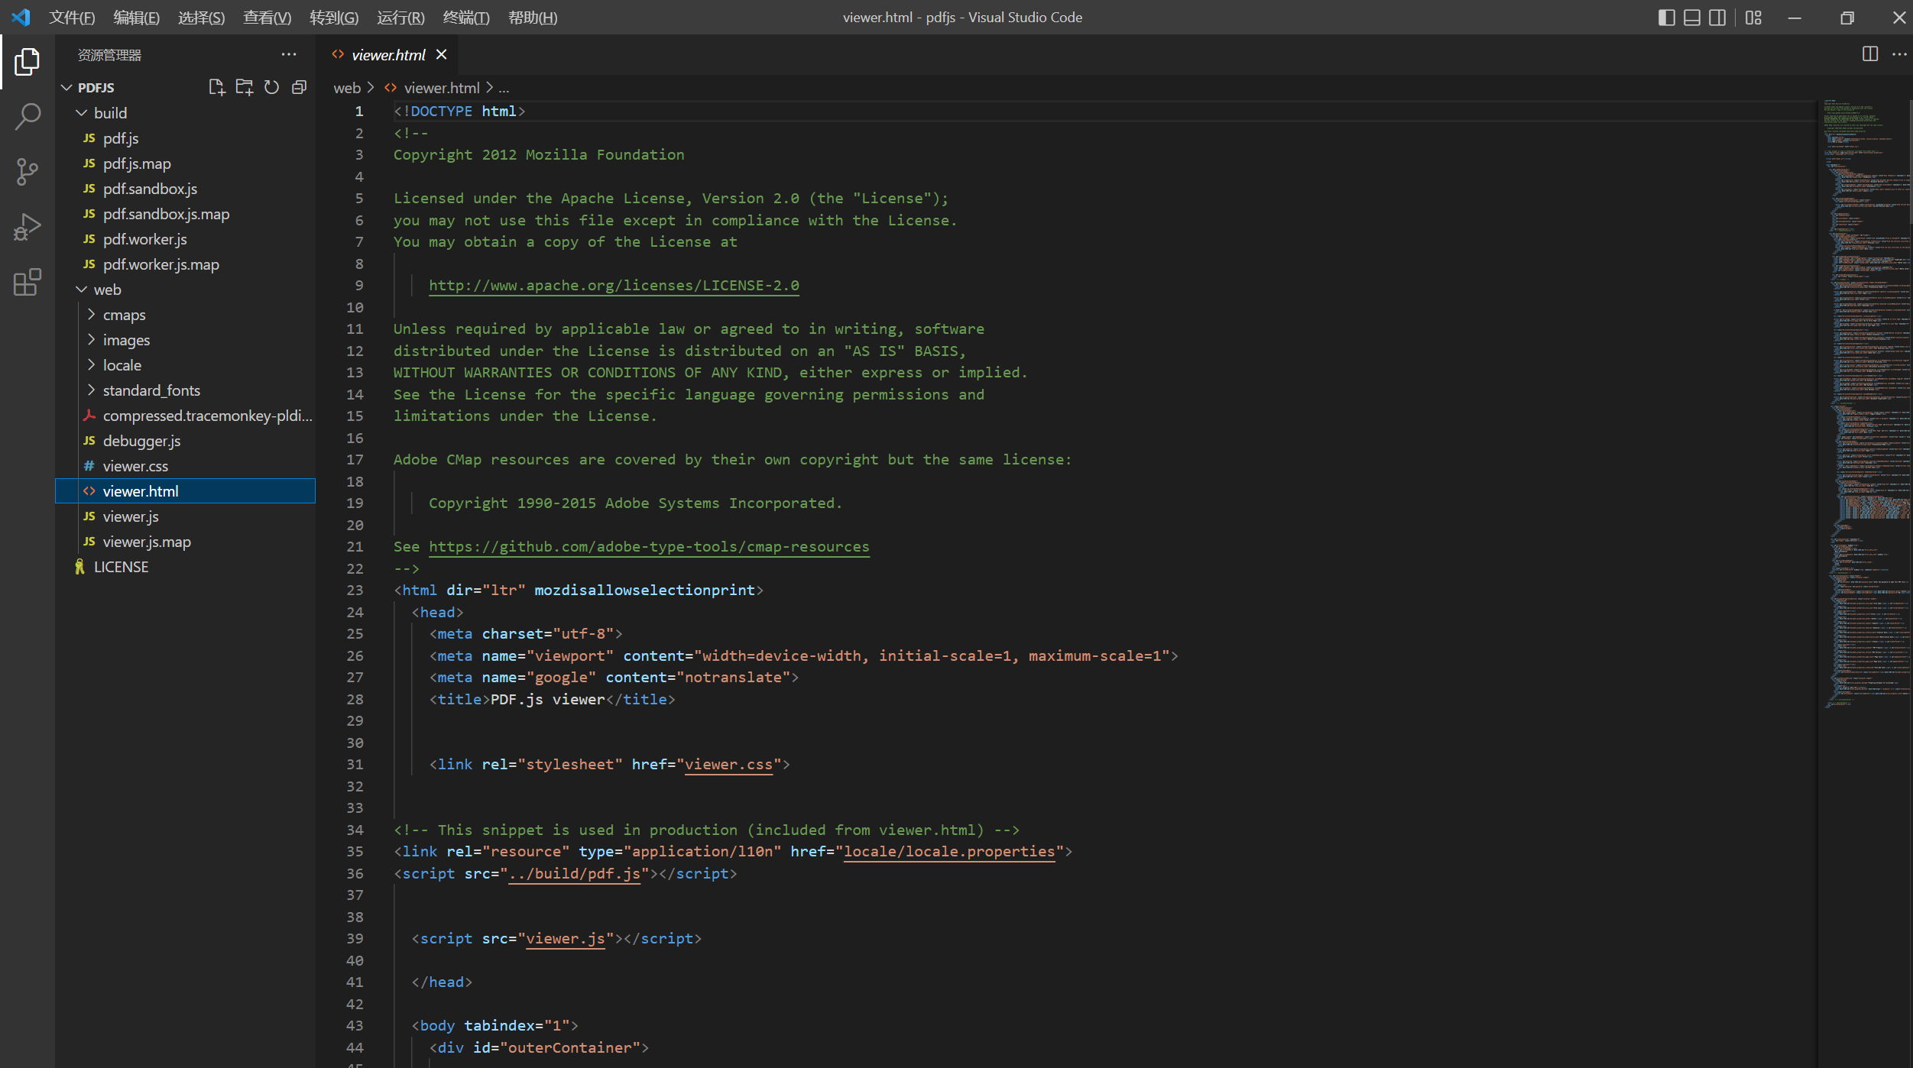This screenshot has width=1913, height=1068.
Task: Expand the locale folder
Action: pos(91,364)
